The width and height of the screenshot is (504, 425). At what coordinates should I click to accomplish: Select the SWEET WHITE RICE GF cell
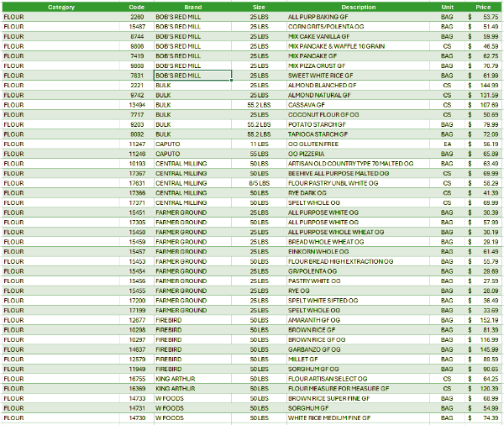pyautogui.click(x=322, y=76)
